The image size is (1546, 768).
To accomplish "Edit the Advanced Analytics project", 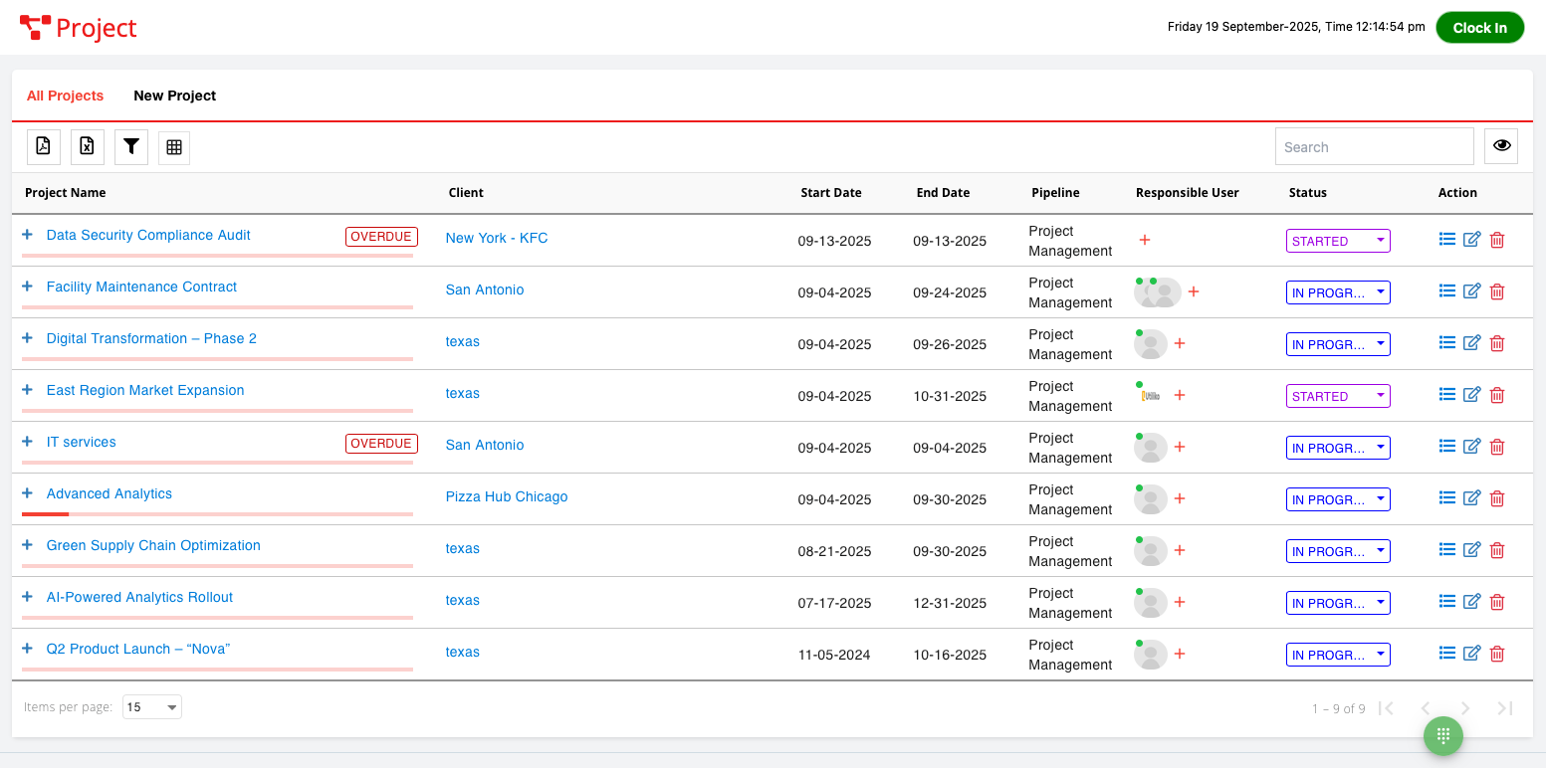I will [1471, 498].
